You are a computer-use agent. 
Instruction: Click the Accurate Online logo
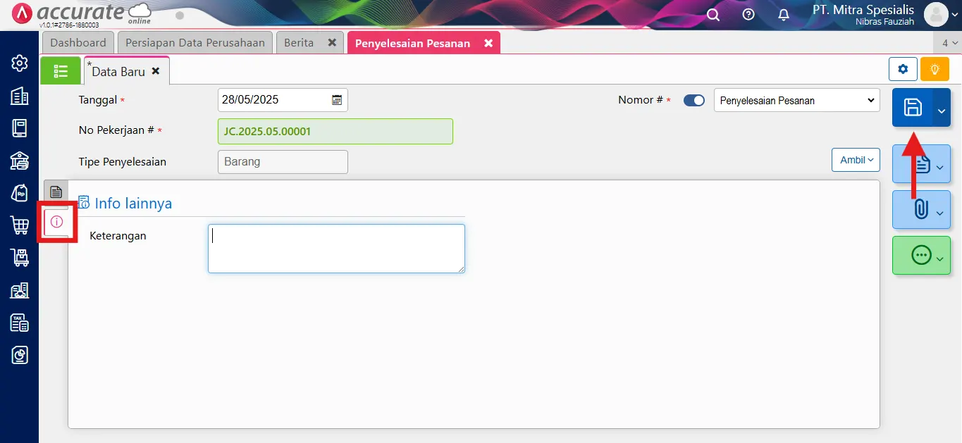coord(82,14)
